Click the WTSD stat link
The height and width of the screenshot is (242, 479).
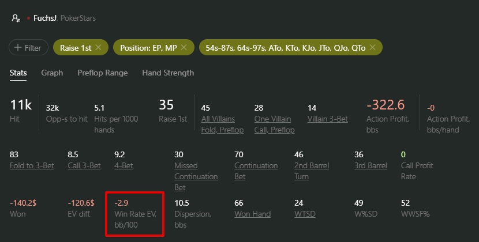(305, 214)
